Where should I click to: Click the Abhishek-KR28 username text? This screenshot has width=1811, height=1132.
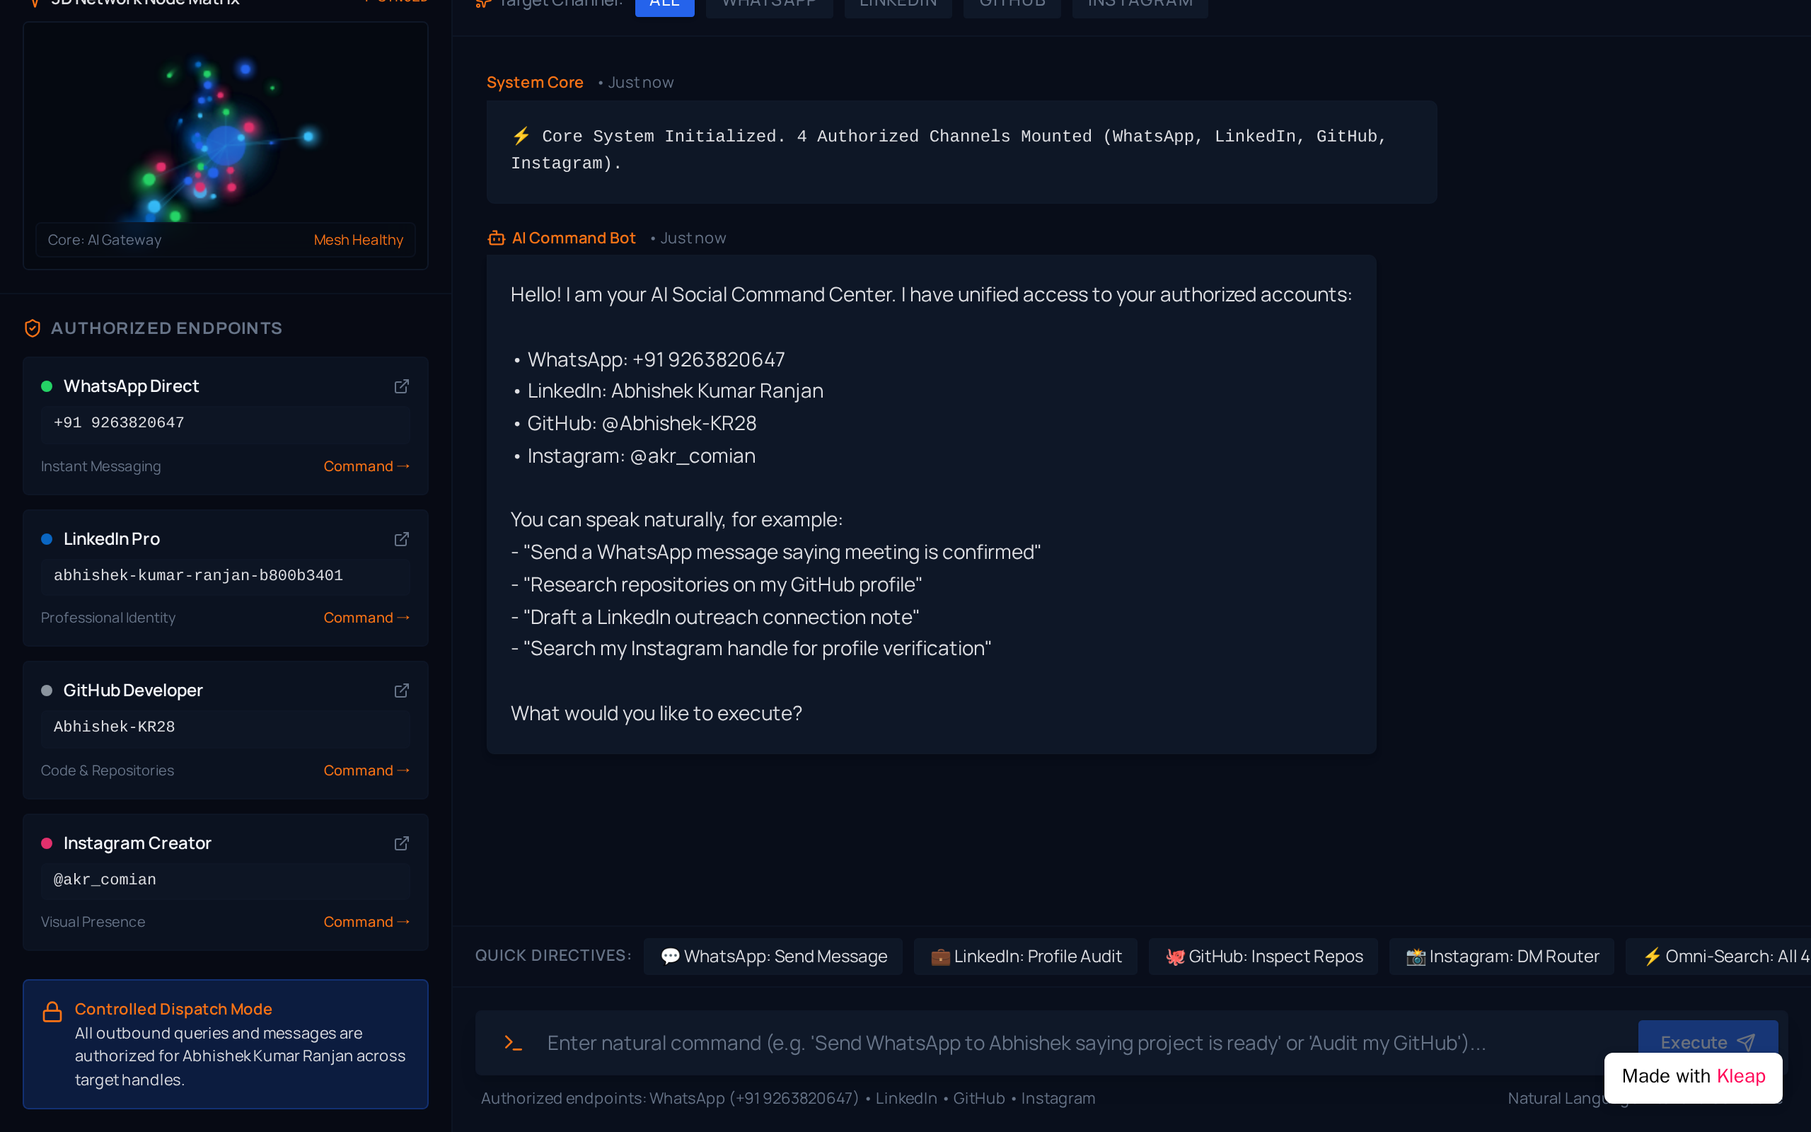pyautogui.click(x=115, y=727)
